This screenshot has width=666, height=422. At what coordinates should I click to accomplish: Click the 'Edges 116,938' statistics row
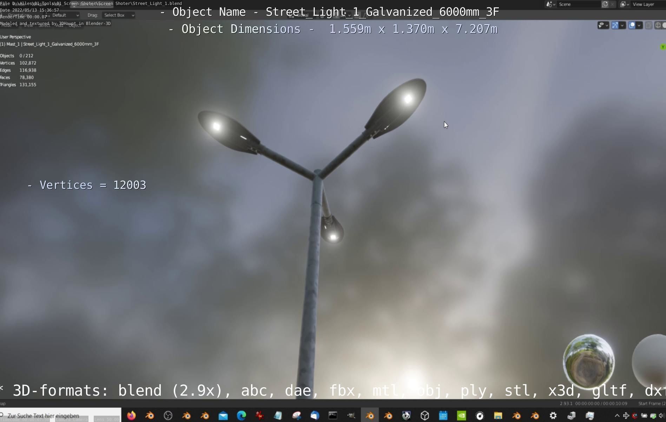[18, 70]
